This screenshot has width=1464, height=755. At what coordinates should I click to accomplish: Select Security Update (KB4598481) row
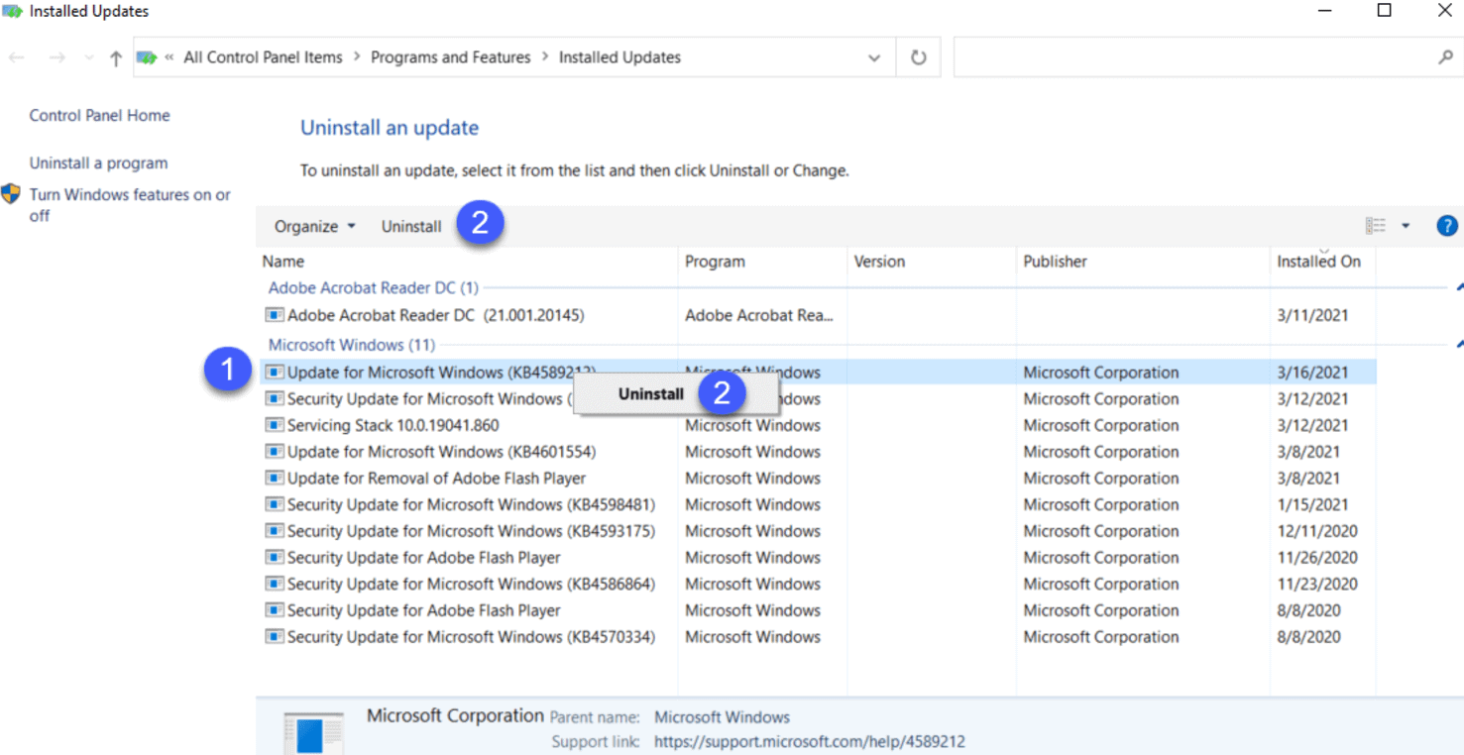(x=816, y=504)
